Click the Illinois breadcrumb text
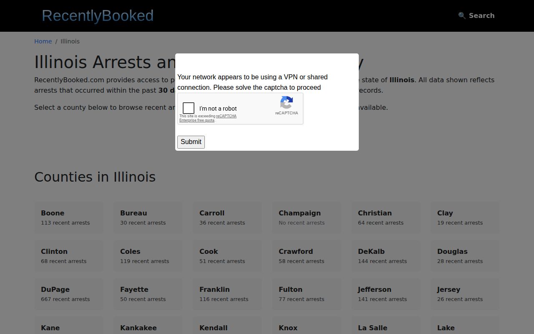The height and width of the screenshot is (334, 534). coord(70,41)
